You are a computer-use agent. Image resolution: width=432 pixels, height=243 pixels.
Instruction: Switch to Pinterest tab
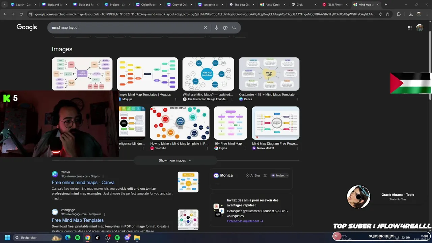335,5
